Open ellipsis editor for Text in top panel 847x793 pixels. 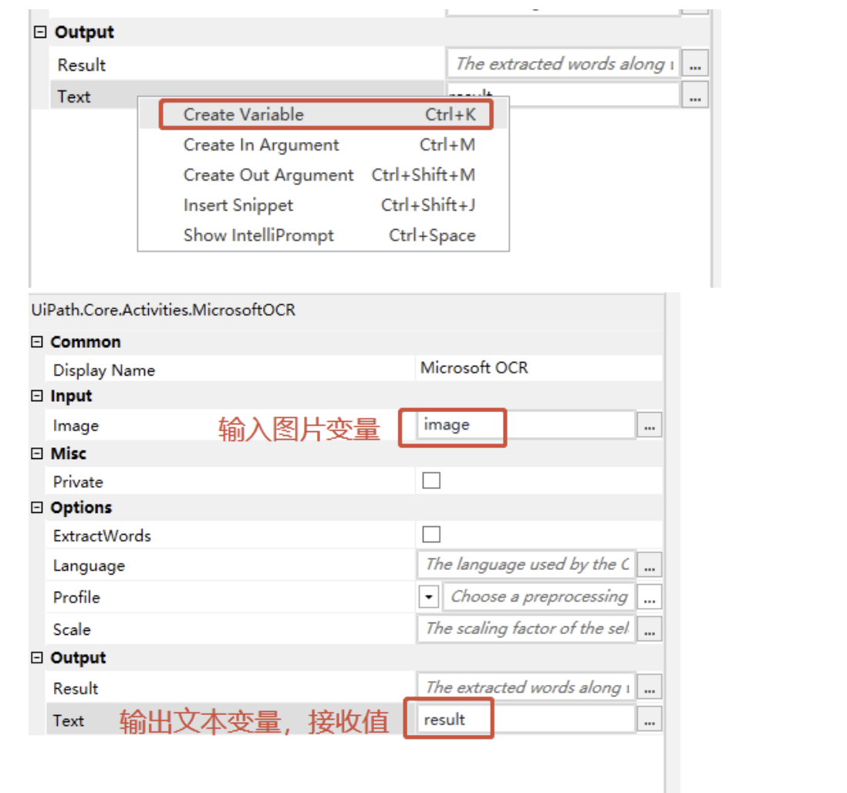[693, 95]
